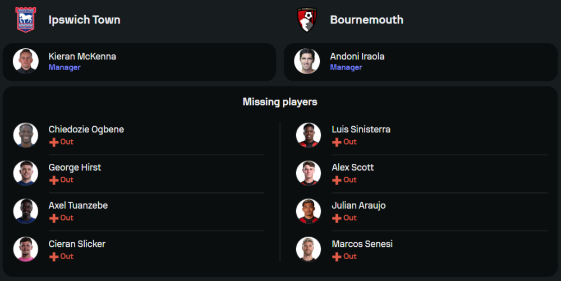Open Andoni Iraola's manager photo
561x281 pixels.
point(307,61)
